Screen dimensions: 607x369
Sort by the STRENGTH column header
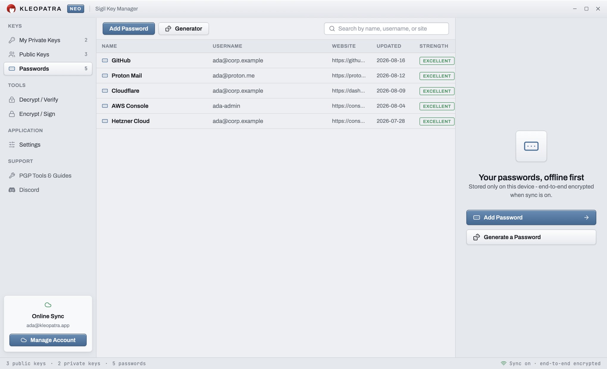(x=434, y=46)
